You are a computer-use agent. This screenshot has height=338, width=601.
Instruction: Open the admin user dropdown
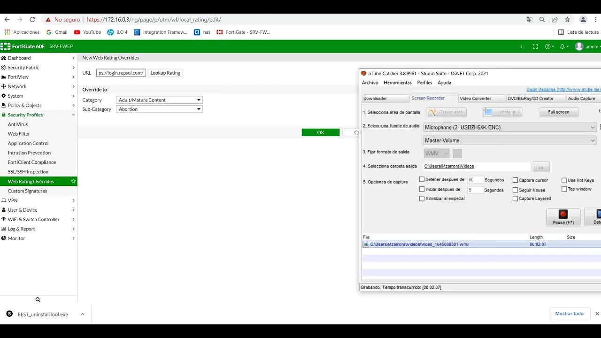[588, 46]
